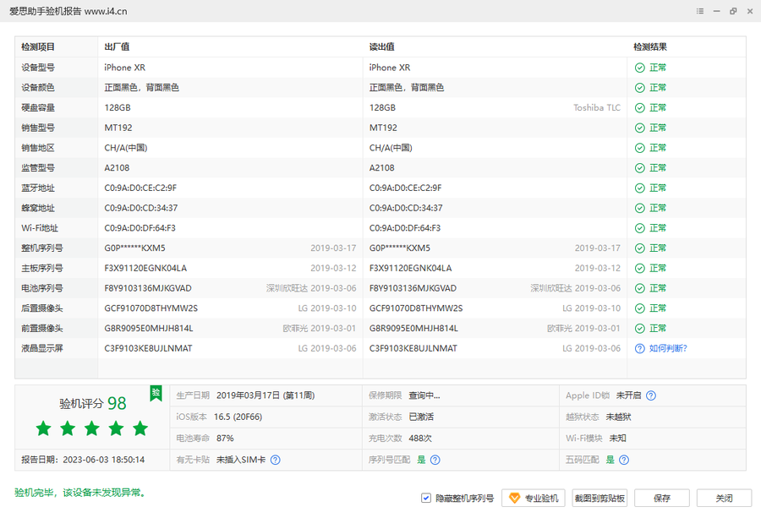Click the question icon in 液晶显示屏 row
The width and height of the screenshot is (761, 518).
click(x=640, y=348)
